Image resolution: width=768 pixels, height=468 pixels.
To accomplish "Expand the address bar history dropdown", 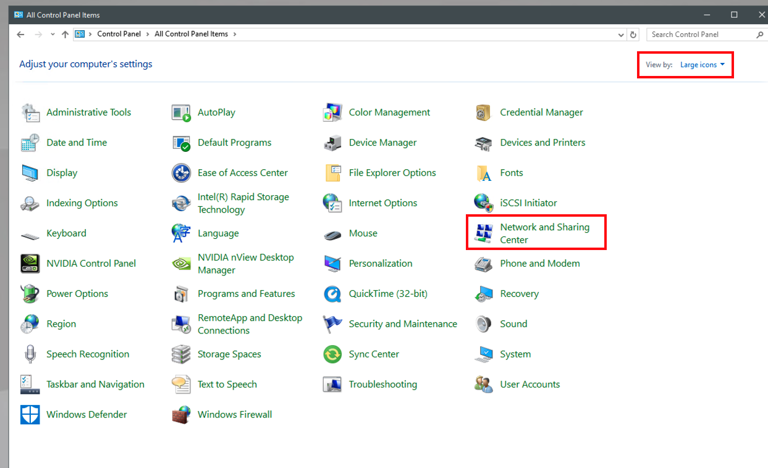I will click(621, 35).
